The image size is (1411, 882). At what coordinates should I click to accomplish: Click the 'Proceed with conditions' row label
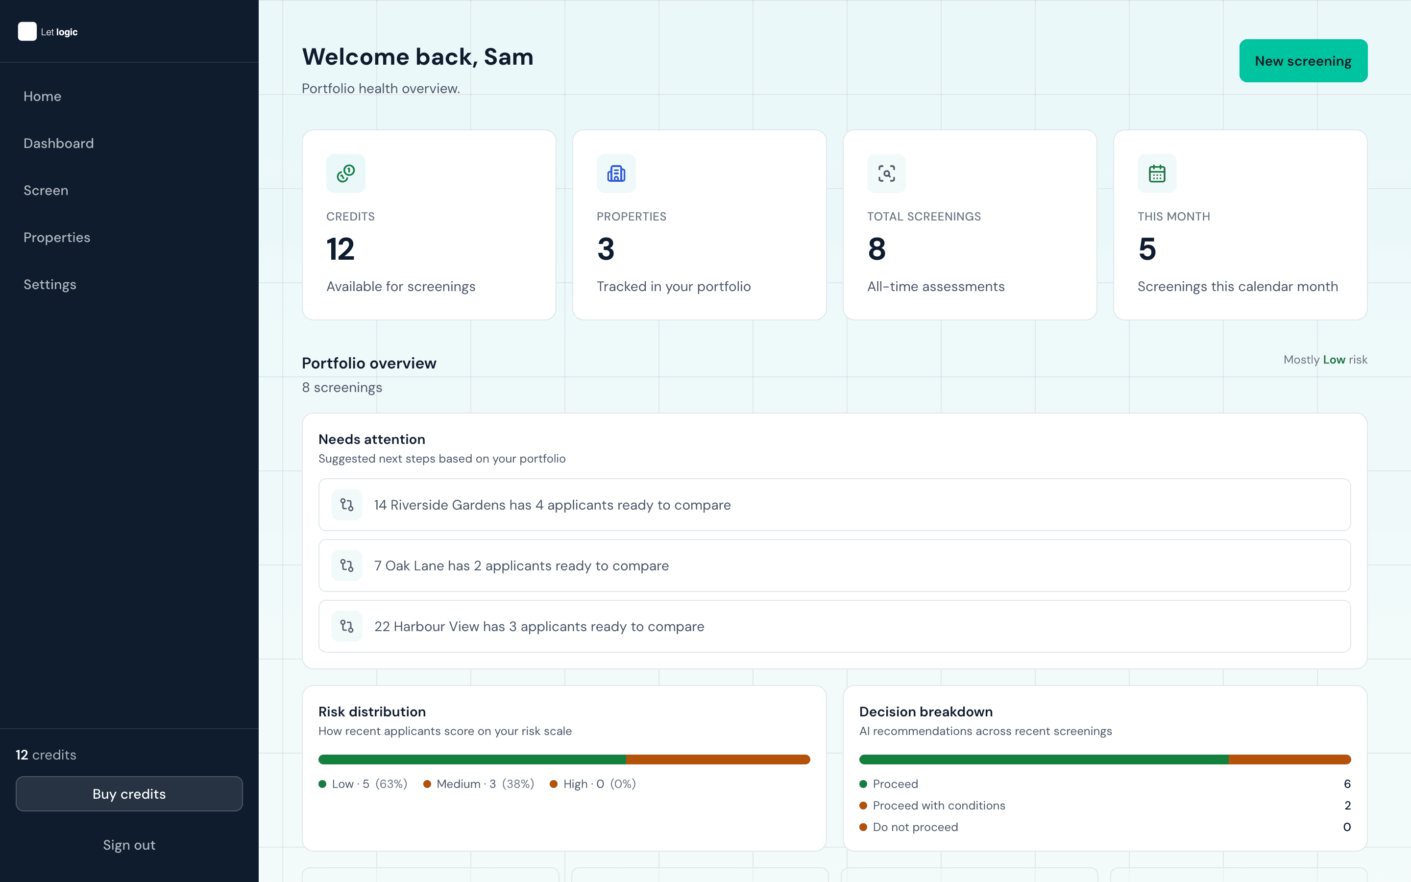point(939,806)
